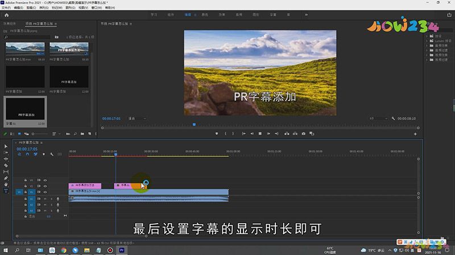Open the Button Editor plus icon
This screenshot has width=455, height=255.
click(415, 134)
